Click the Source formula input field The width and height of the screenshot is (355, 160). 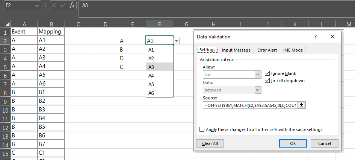[250, 105]
